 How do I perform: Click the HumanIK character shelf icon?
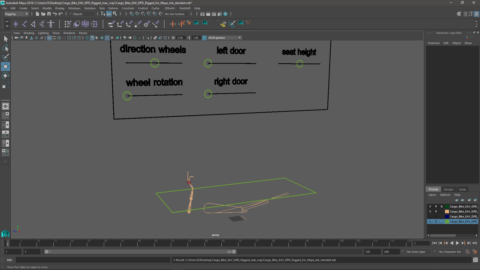pos(51,24)
